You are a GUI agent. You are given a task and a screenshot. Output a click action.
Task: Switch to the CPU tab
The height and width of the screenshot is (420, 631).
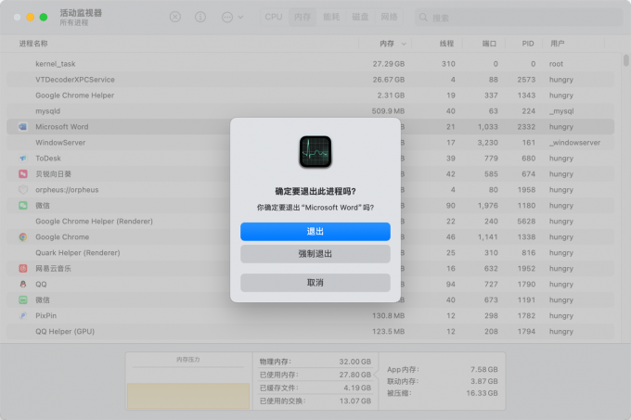[274, 17]
